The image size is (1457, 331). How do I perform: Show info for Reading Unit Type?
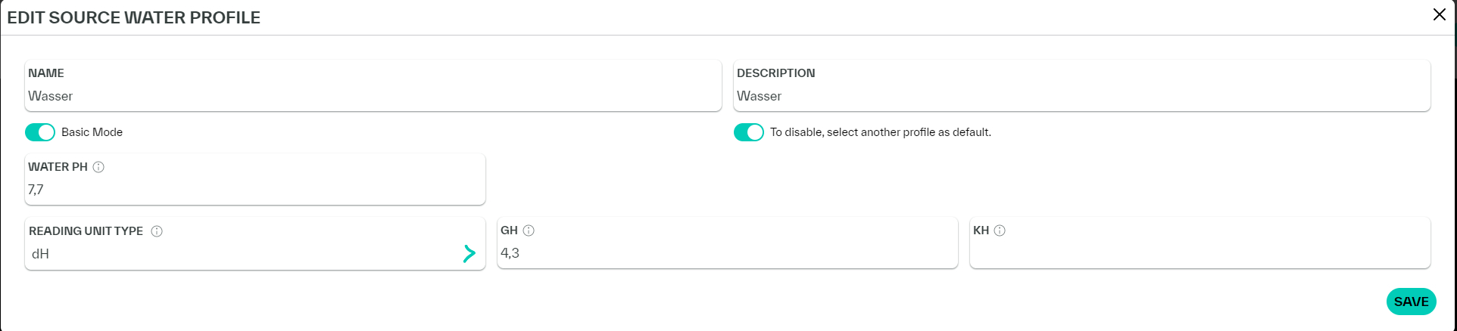[x=157, y=231]
